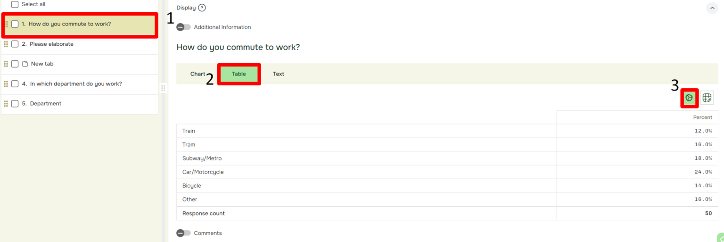
Task: Click drag handle for question 4
Action: coord(6,83)
